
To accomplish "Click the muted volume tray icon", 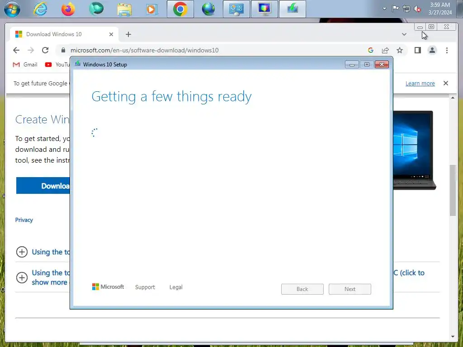I will point(417,9).
